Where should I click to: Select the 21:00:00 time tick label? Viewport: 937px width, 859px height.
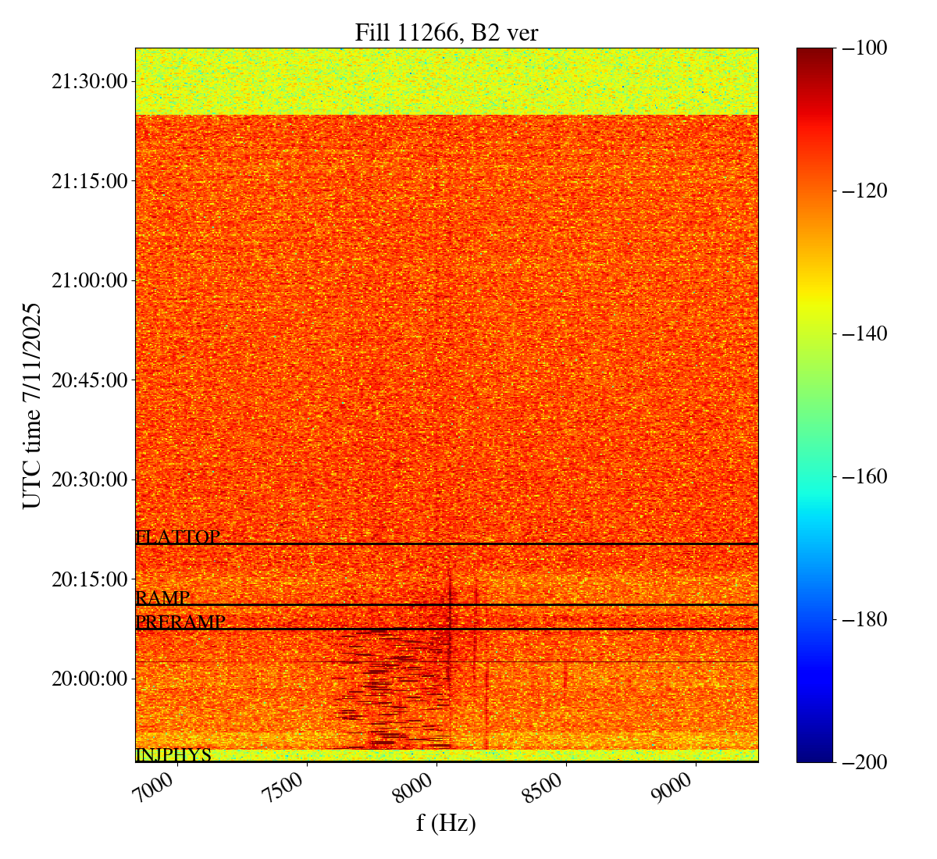tap(89, 280)
